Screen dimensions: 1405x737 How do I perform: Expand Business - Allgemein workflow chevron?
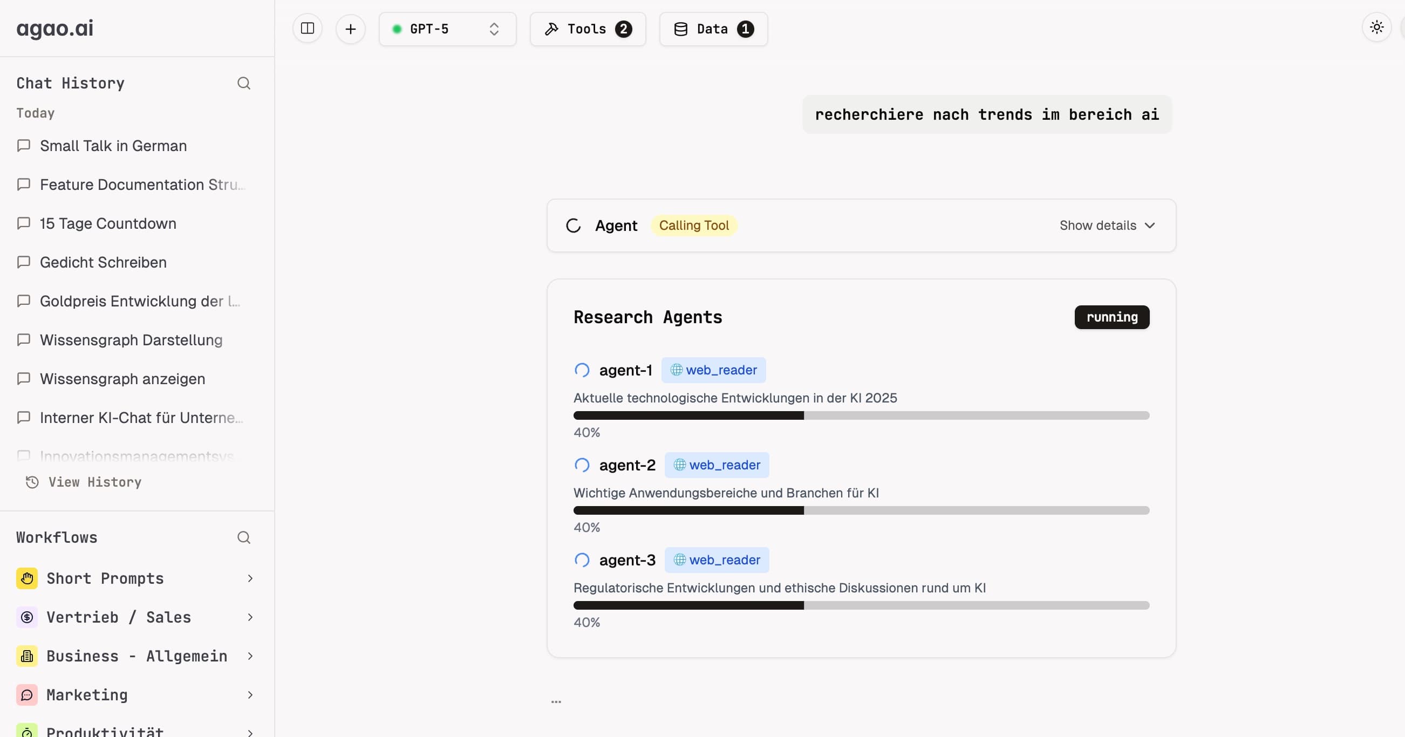pyautogui.click(x=250, y=656)
